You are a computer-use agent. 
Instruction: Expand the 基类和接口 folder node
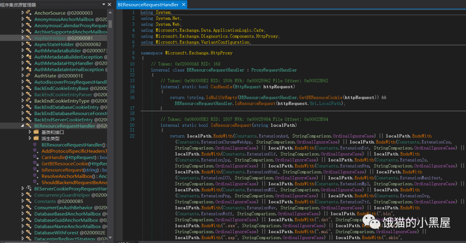click(x=30, y=132)
